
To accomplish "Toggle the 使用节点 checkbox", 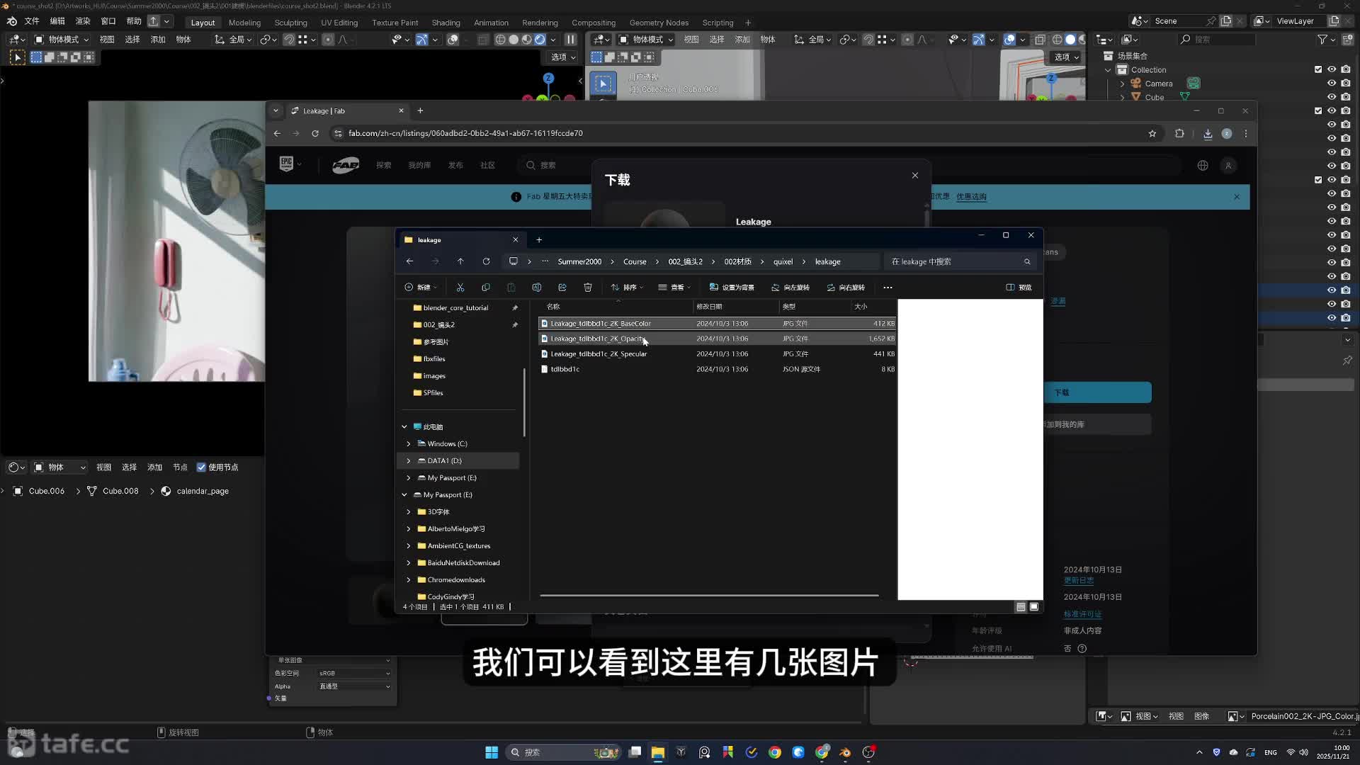I will (x=202, y=467).
